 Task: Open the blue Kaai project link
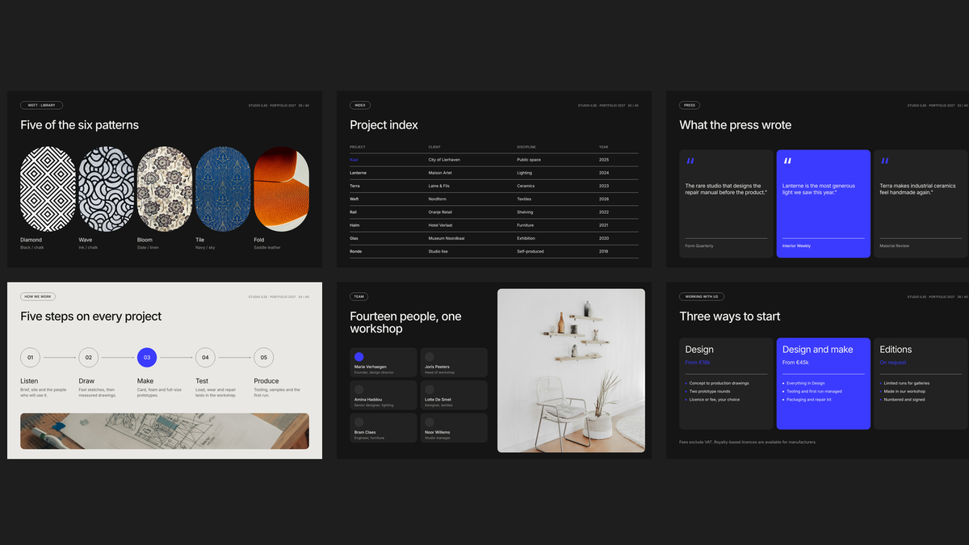pos(354,160)
